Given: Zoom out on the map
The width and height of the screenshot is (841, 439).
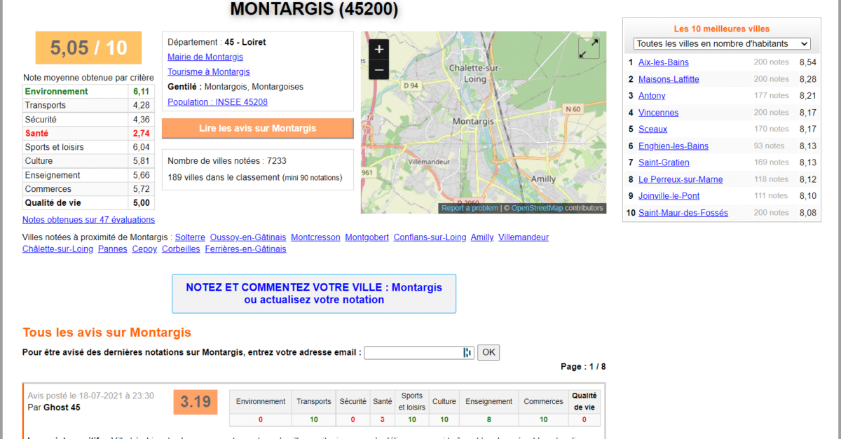Looking at the screenshot, I should [379, 70].
